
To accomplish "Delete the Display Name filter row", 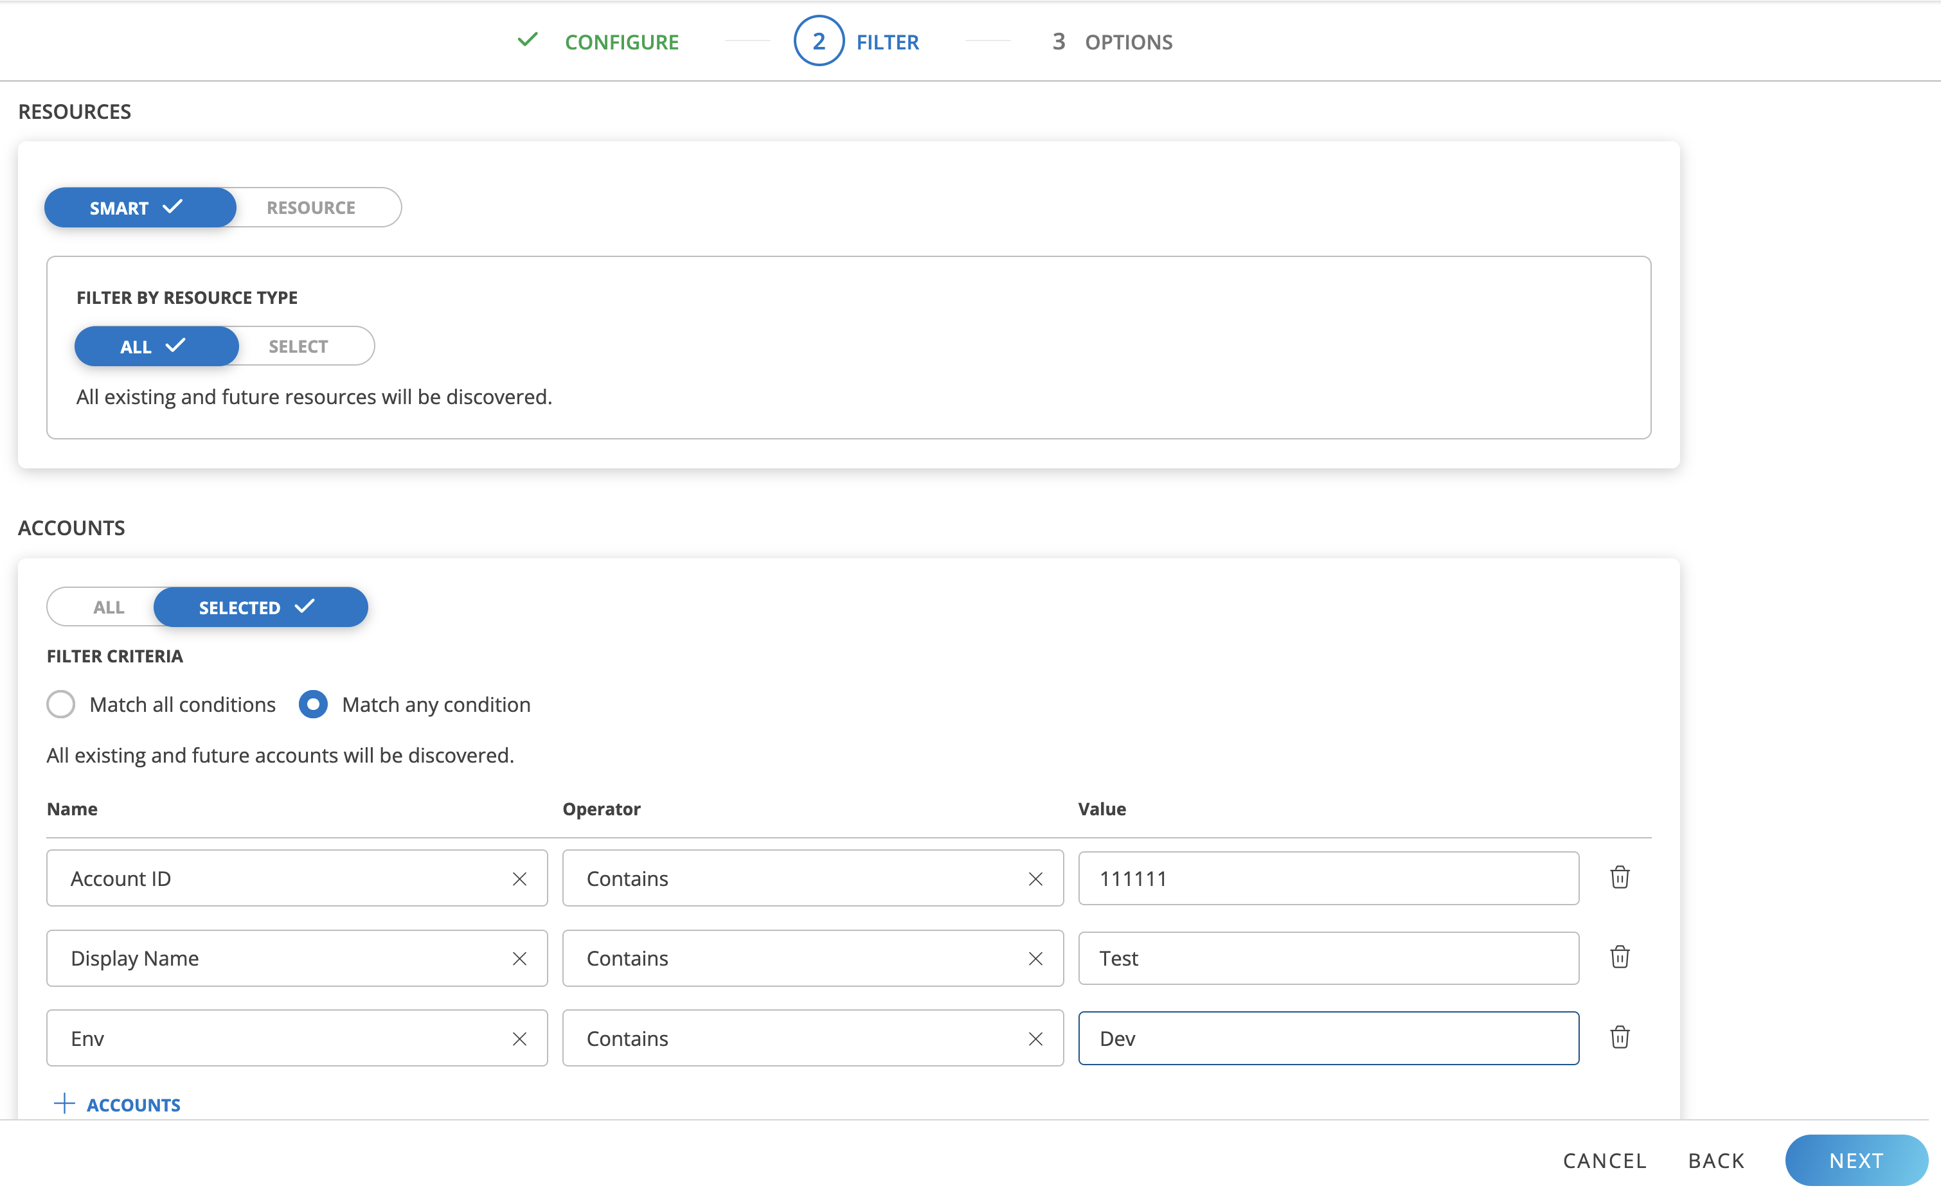I will (1619, 957).
